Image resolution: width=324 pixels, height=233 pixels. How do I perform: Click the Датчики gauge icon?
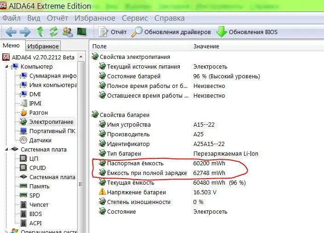point(23,140)
